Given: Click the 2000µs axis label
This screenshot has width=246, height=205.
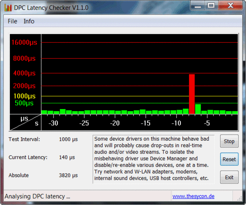Looking at the screenshot, I should pos(24,86).
